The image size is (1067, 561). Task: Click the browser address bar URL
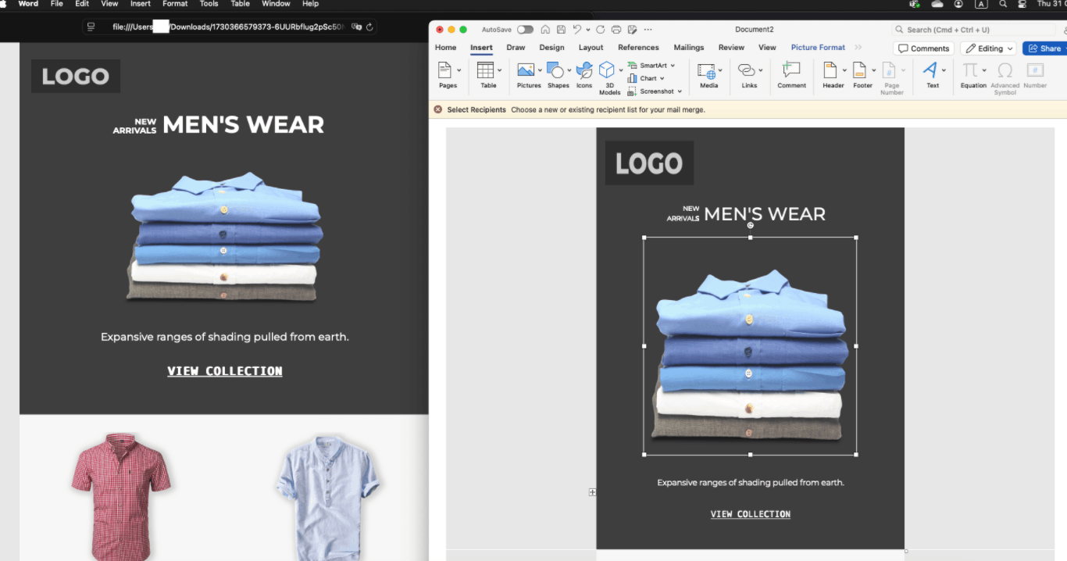pyautogui.click(x=228, y=27)
